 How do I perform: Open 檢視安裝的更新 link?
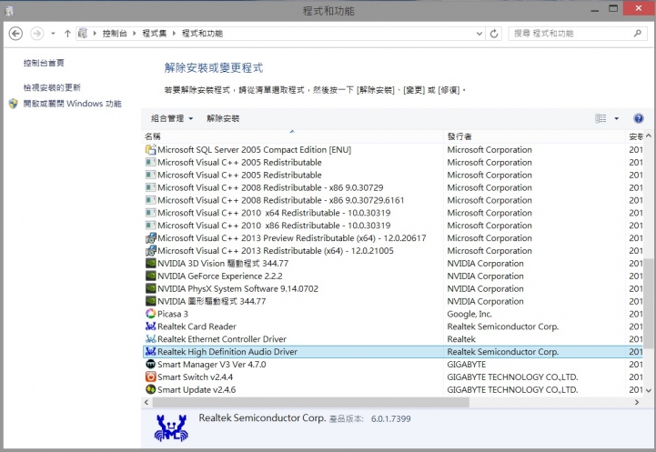coord(52,87)
